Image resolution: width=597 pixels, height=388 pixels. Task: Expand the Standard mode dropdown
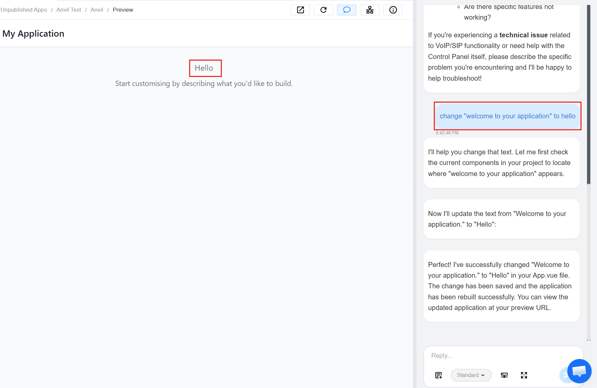[471, 375]
